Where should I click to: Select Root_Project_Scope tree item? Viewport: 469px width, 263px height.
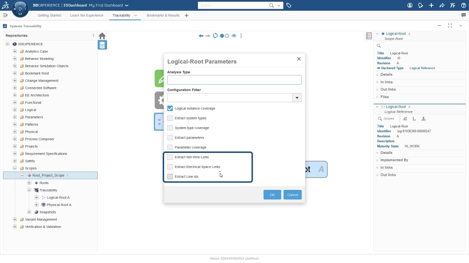48,175
